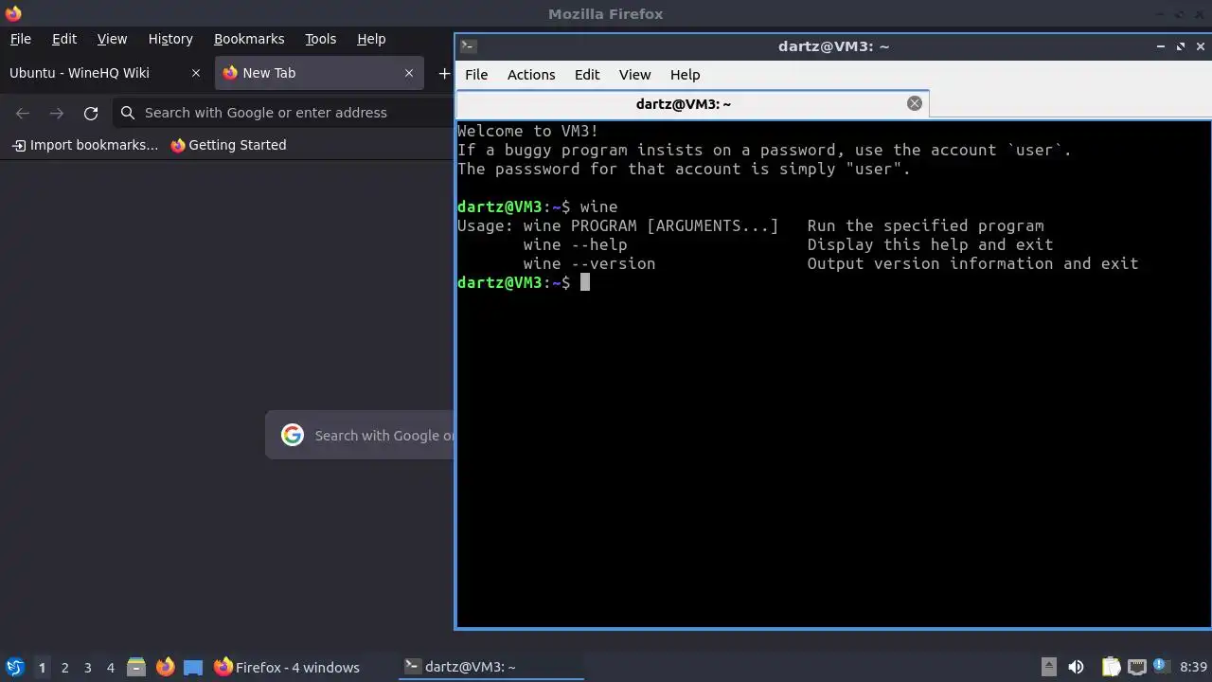Minimize the terminal window
1212x682 pixels.
tap(1160, 45)
